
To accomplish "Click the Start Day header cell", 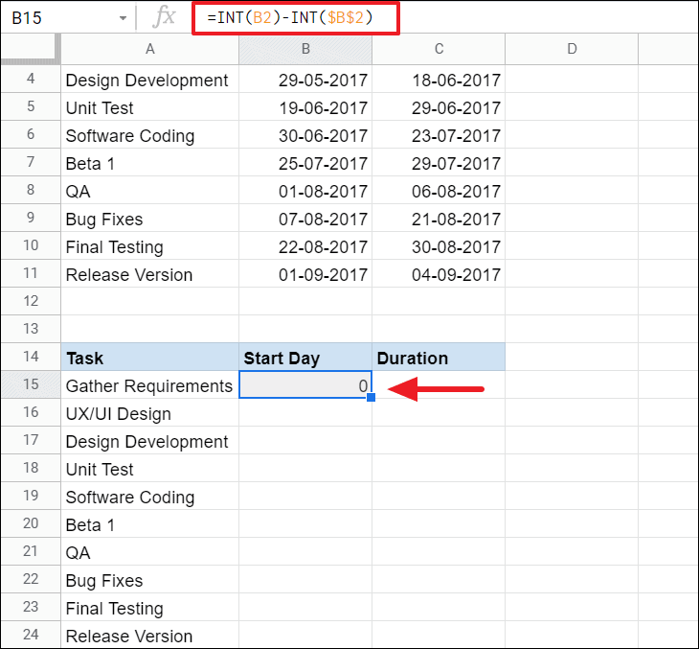I will coord(305,357).
